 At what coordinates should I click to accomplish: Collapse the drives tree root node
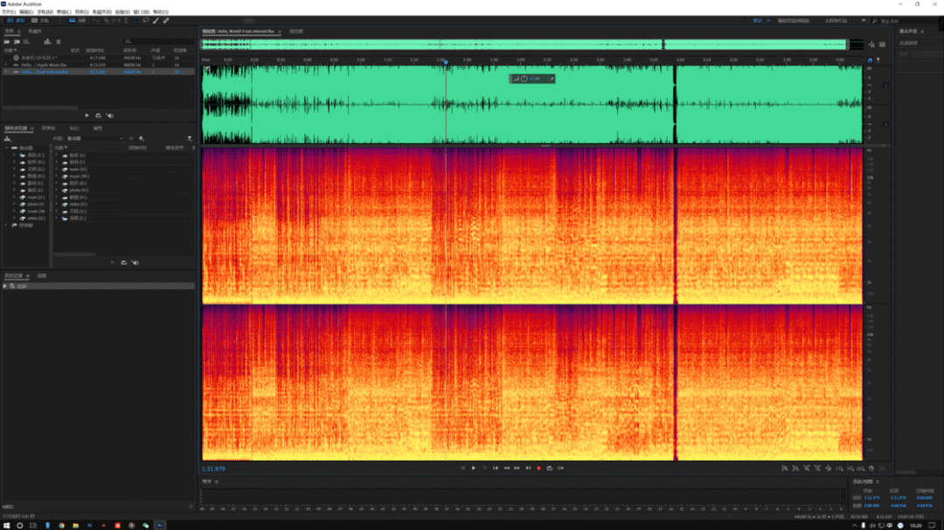tap(7, 148)
